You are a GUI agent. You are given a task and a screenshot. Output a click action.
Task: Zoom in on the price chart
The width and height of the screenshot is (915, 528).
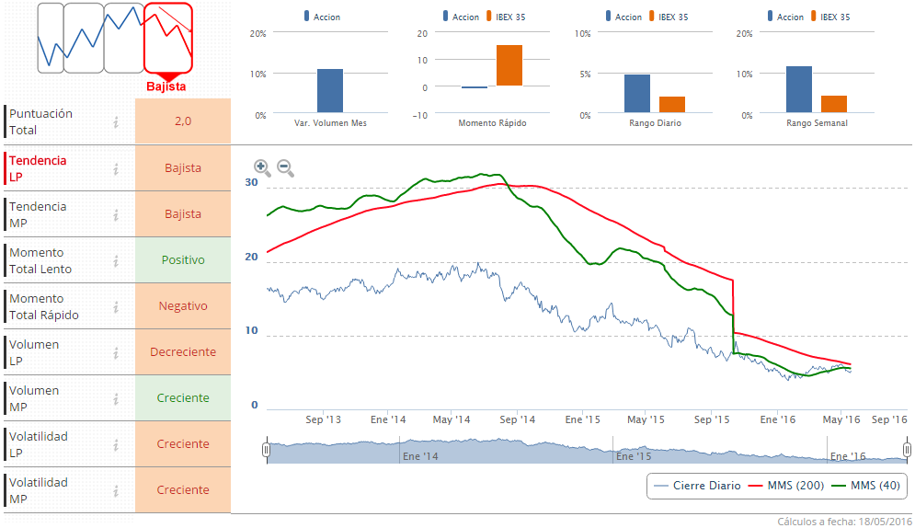click(x=262, y=167)
